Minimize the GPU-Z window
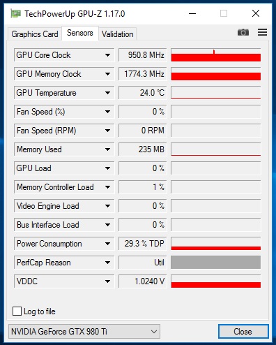Image resolution: width=276 pixels, height=345 pixels. 192,13
